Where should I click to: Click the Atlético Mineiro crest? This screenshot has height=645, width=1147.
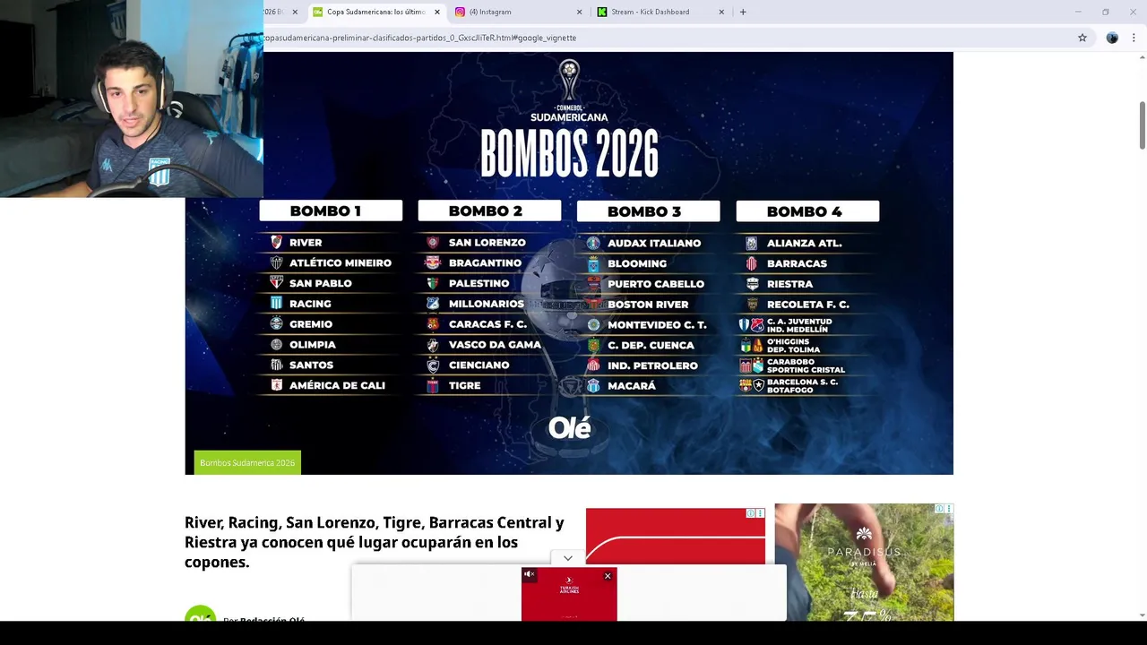point(276,262)
